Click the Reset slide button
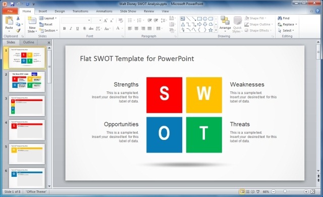This screenshot has width=323, height=197. coord(46,24)
